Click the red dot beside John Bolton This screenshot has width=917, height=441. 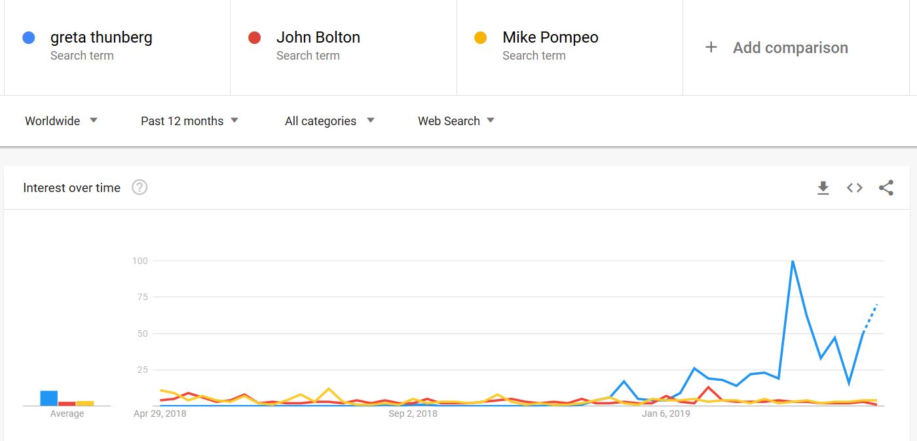255,38
